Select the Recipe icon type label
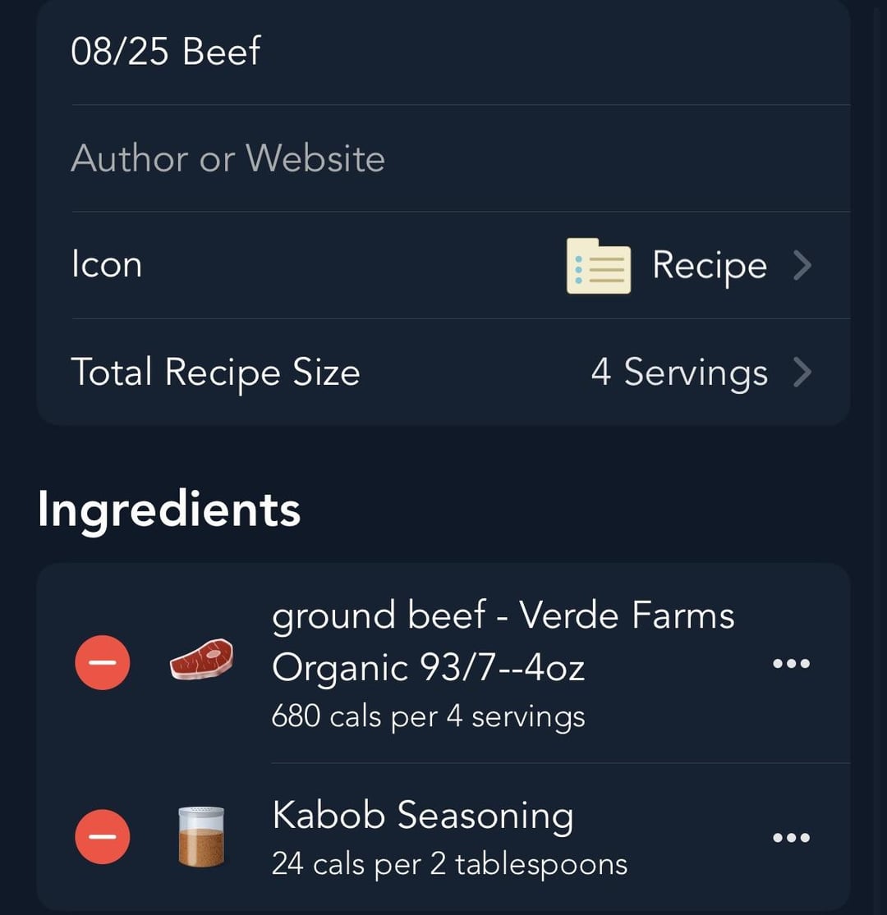The height and width of the screenshot is (915, 887). click(710, 266)
